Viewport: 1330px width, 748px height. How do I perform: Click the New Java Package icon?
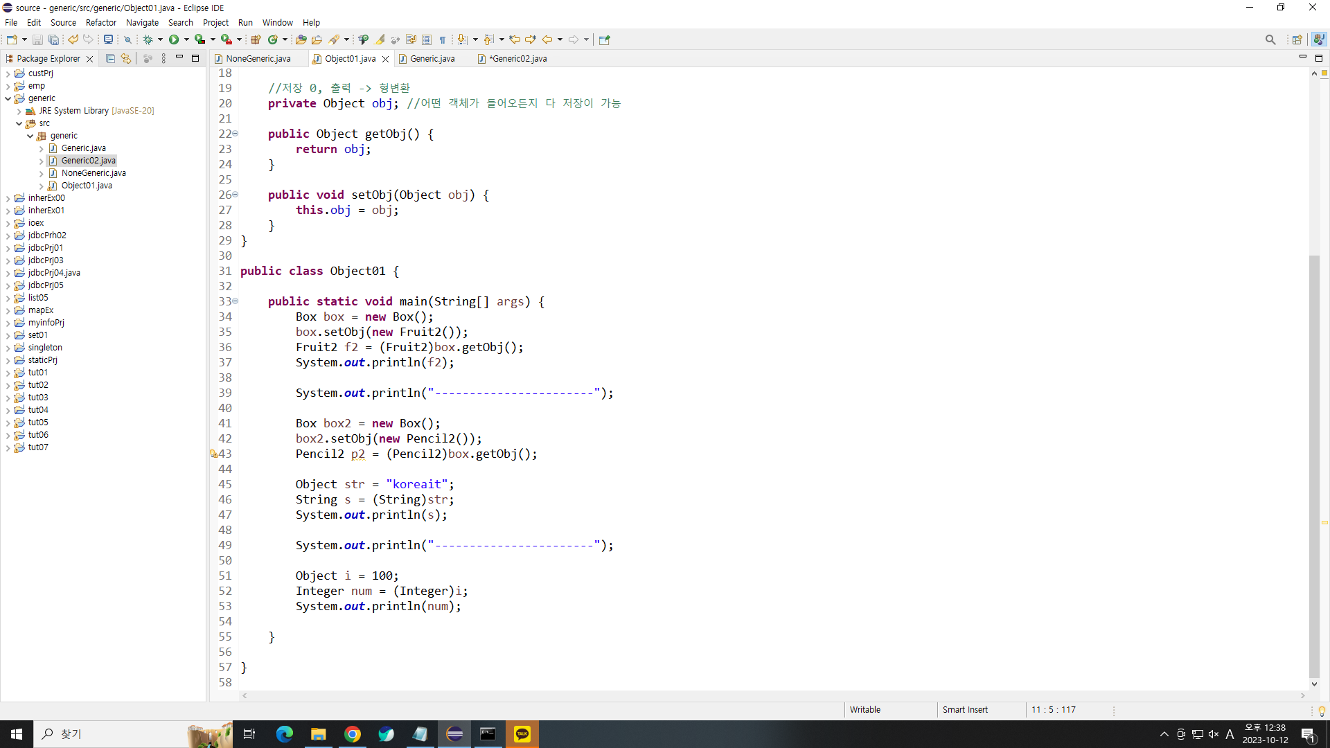pyautogui.click(x=256, y=39)
